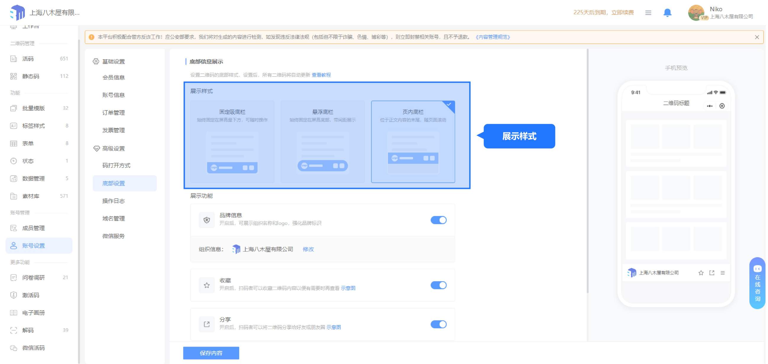Open the 分享 示意图 link
The width and height of the screenshot is (768, 364).
click(x=334, y=327)
